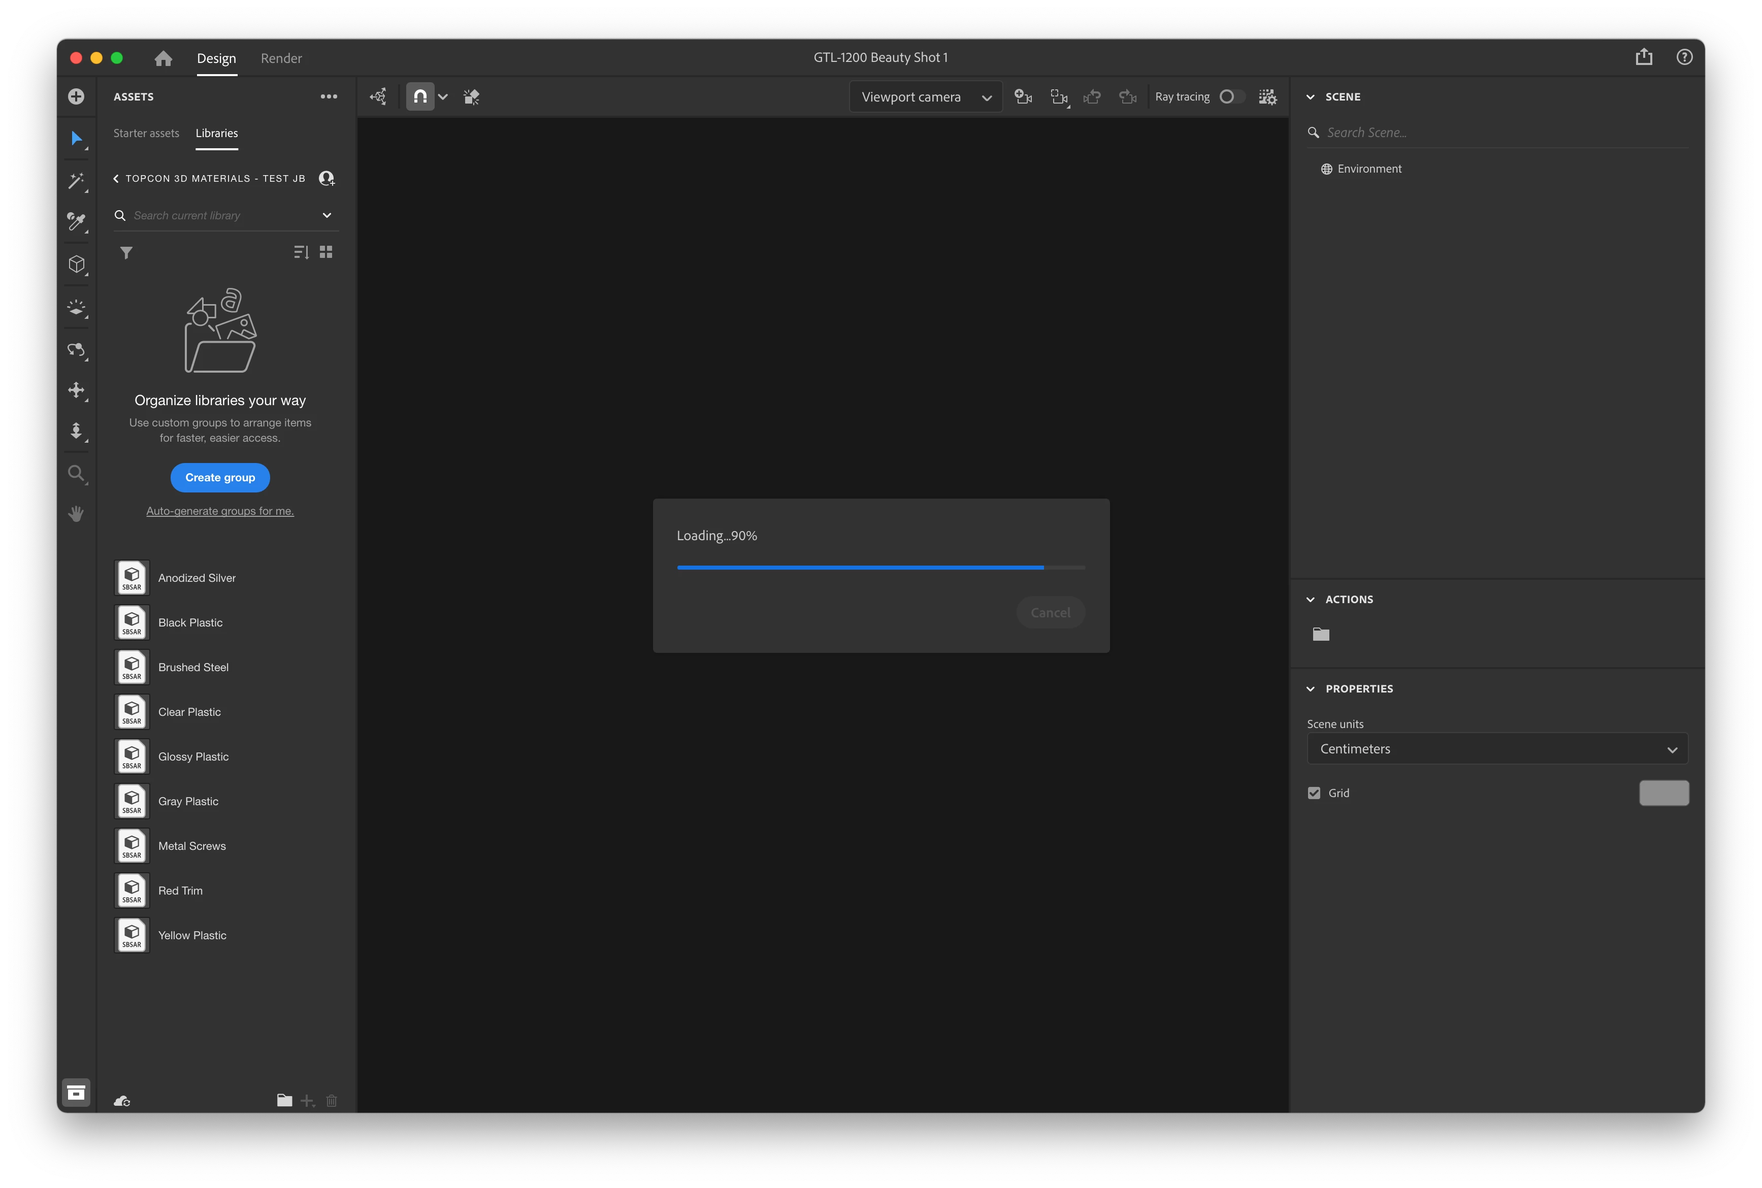Toggle the magnet snapping button
The width and height of the screenshot is (1762, 1188).
420,97
